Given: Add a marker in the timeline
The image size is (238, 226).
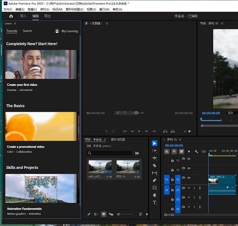Looking at the screenshot, I should click(189, 151).
